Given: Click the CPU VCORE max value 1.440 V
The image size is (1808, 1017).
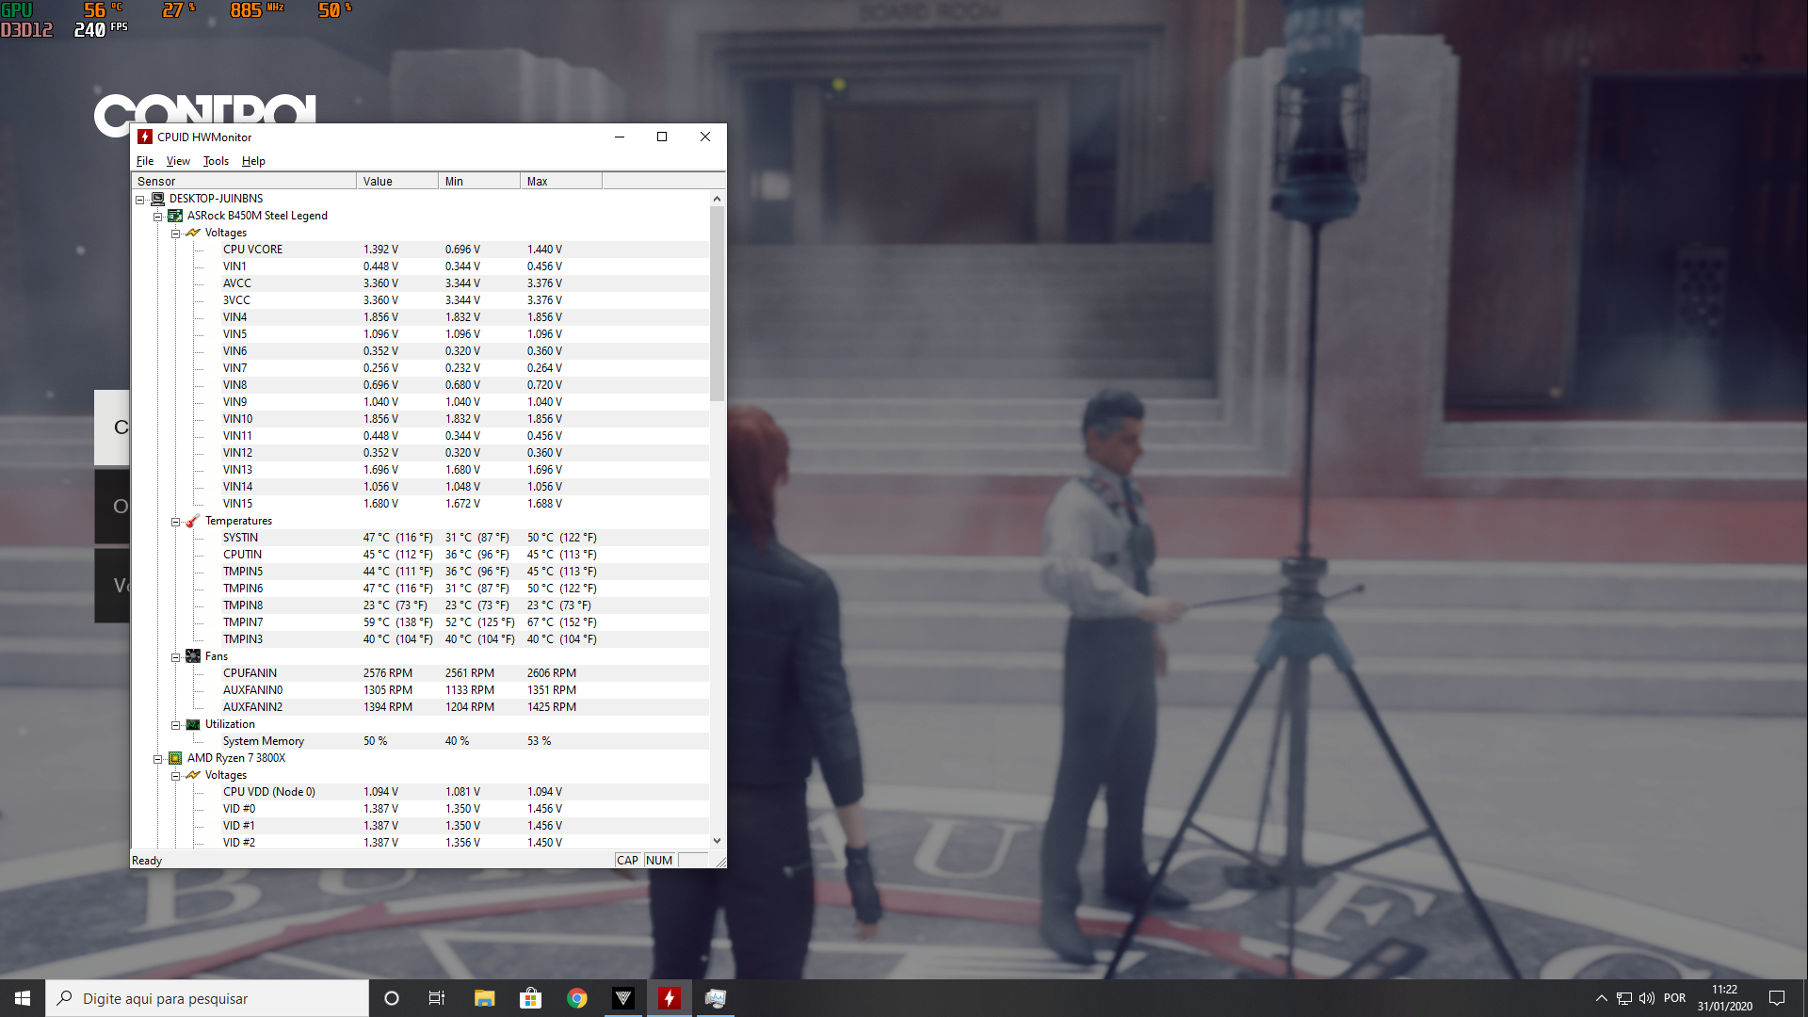Looking at the screenshot, I should [x=544, y=250].
